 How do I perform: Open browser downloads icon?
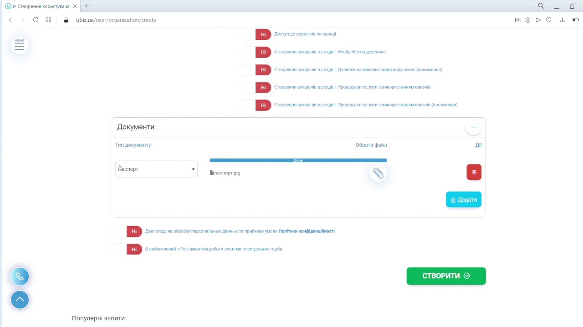[x=563, y=20]
